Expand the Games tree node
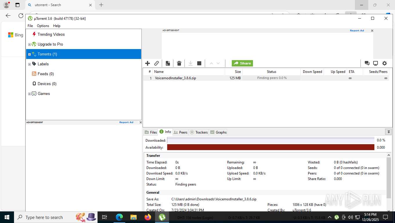Image resolution: width=395 pixels, height=223 pixels. tap(29, 94)
